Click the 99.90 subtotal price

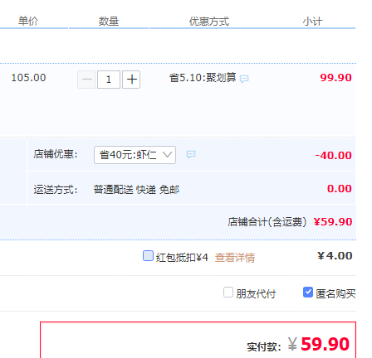tap(335, 78)
